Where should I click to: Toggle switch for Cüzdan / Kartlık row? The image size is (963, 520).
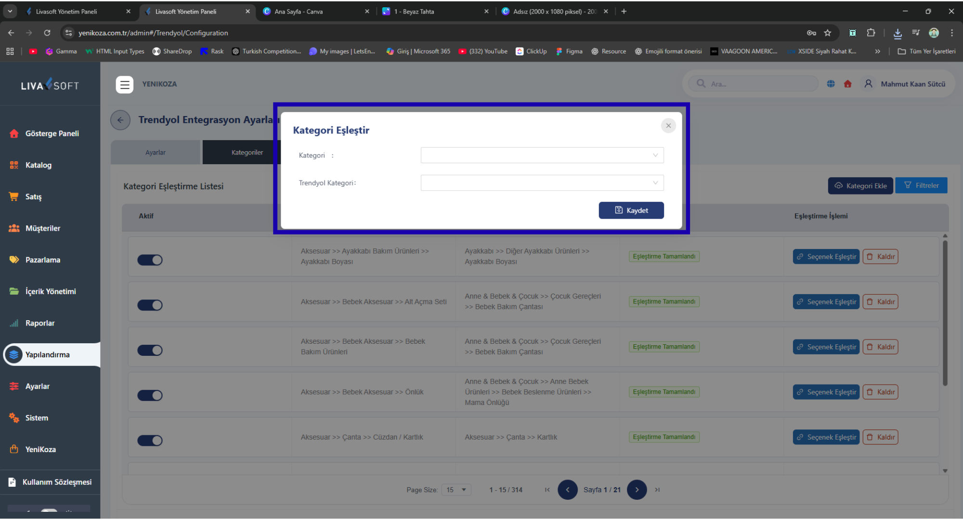coord(150,441)
